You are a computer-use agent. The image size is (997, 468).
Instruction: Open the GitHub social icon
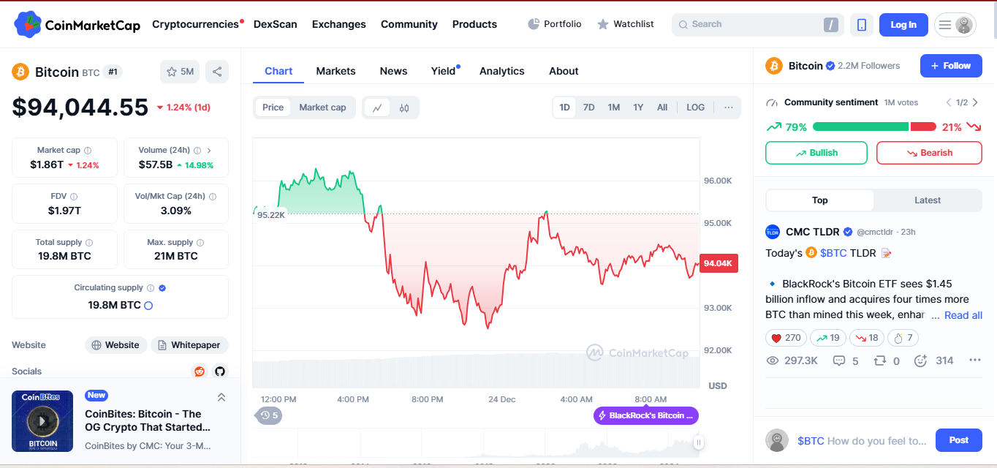[220, 371]
